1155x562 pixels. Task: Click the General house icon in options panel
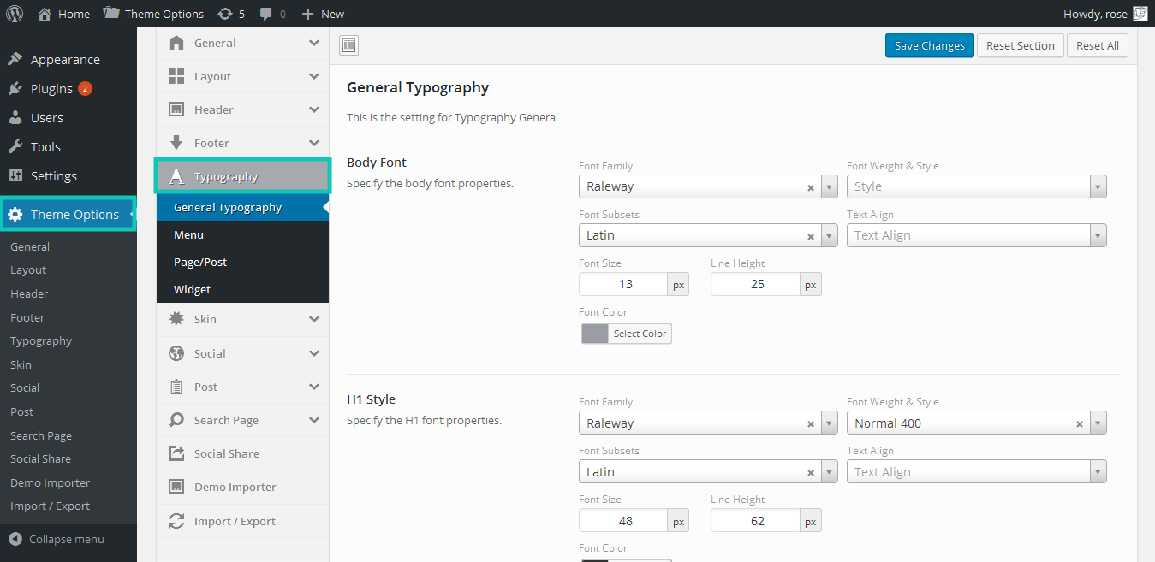[176, 43]
